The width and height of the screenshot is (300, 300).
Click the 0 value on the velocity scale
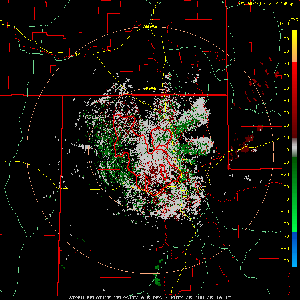288,150
